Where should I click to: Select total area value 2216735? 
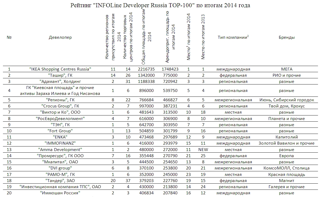[147, 69]
